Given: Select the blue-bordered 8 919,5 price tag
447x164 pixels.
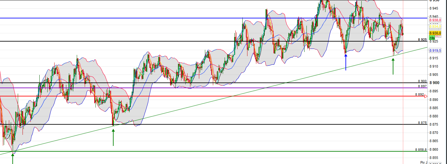Looking at the screenshot, I should [x=435, y=50].
